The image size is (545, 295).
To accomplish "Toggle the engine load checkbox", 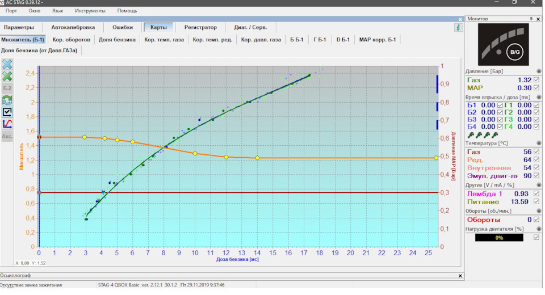I will (536, 238).
